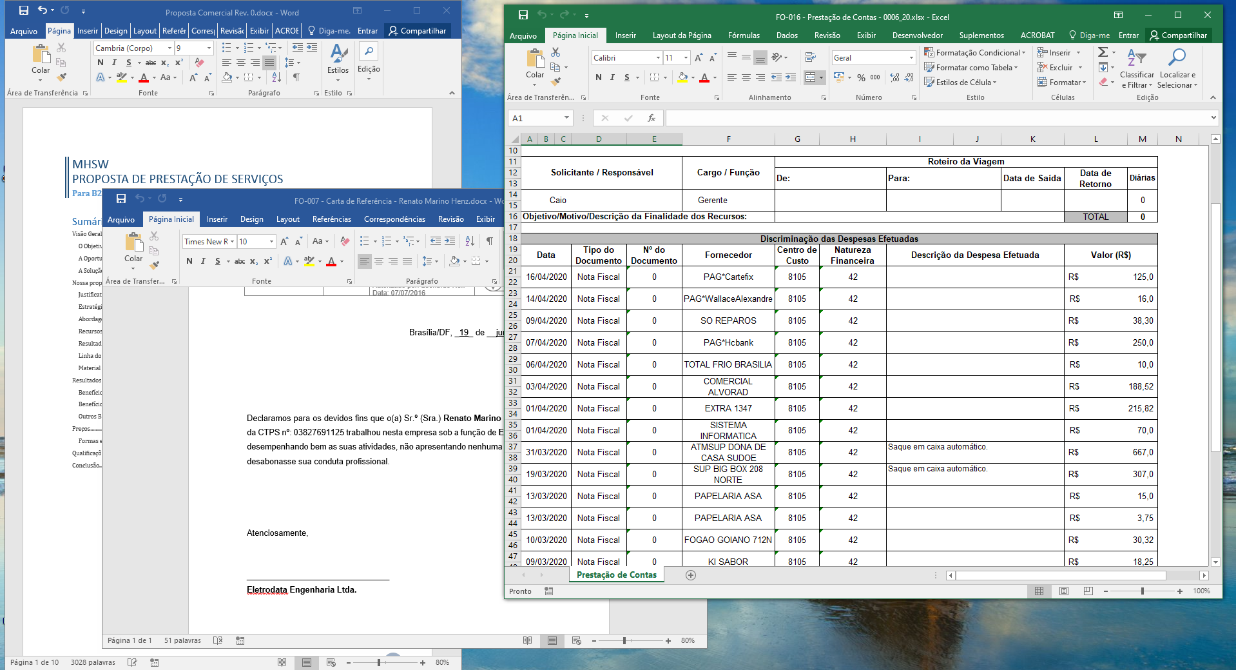Image resolution: width=1236 pixels, height=670 pixels.
Task: Apply percent style in Excel Número group
Action: point(861,77)
